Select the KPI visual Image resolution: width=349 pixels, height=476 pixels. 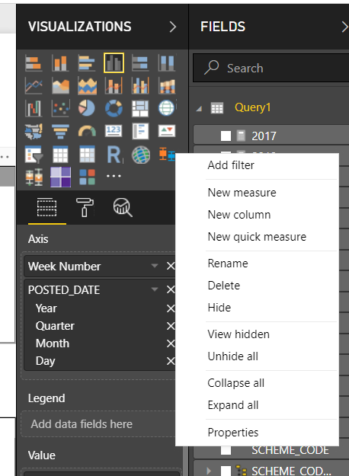167,131
